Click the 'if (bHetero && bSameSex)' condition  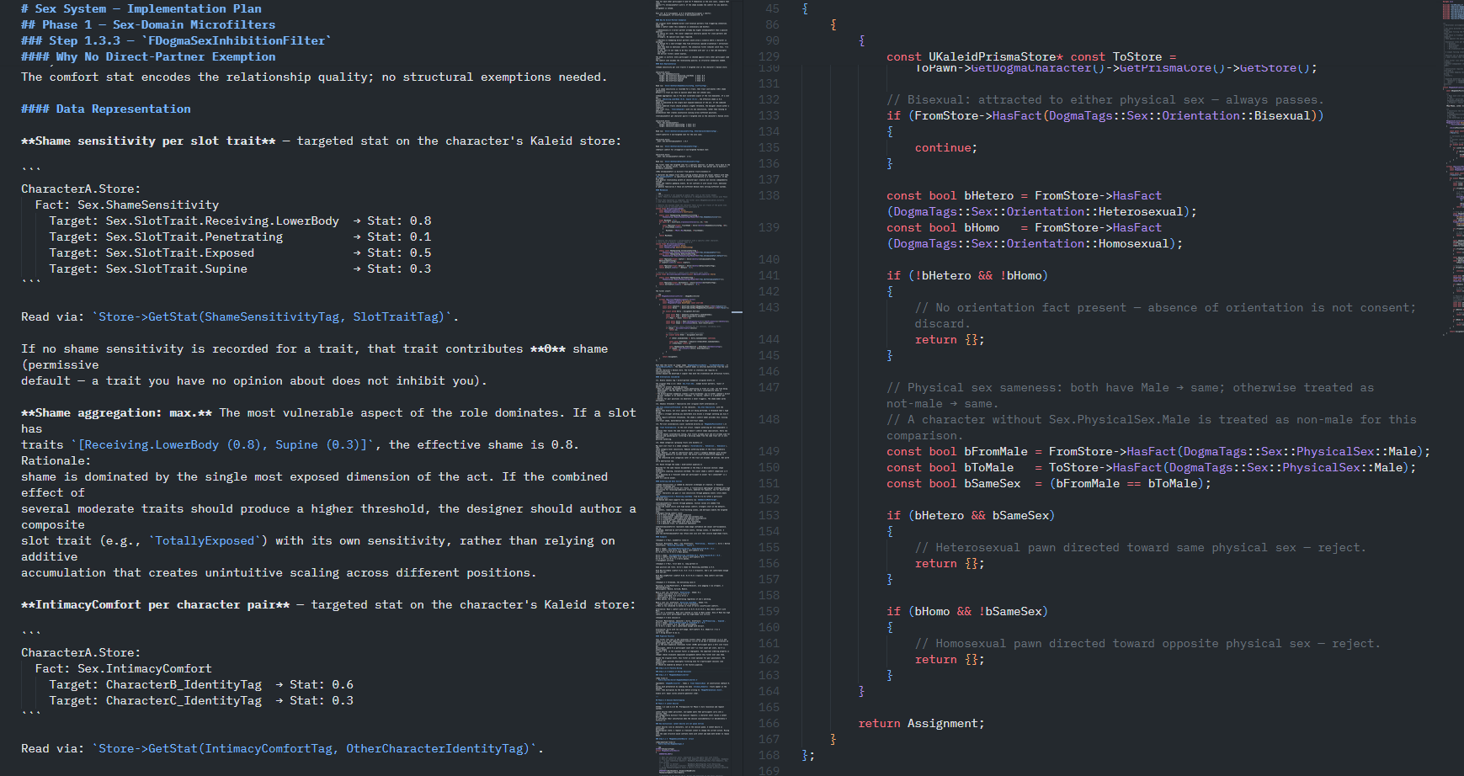click(971, 516)
